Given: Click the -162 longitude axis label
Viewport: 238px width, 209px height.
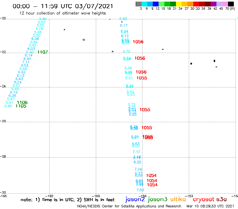Looking at the screenshot, I should point(49,196).
